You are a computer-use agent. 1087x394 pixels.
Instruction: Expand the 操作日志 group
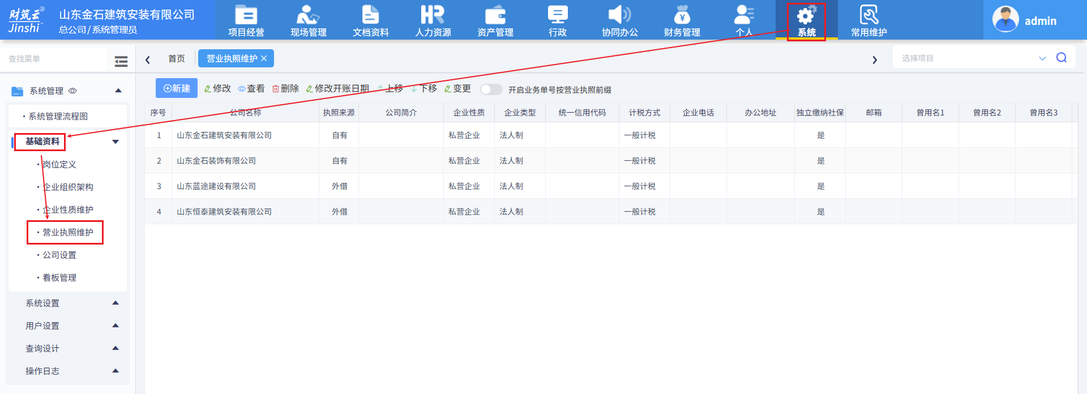[x=115, y=371]
